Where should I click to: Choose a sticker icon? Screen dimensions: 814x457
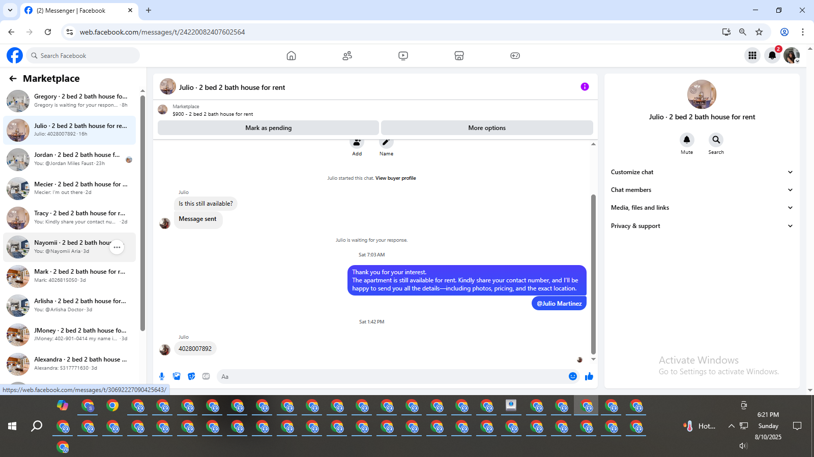coord(191,376)
